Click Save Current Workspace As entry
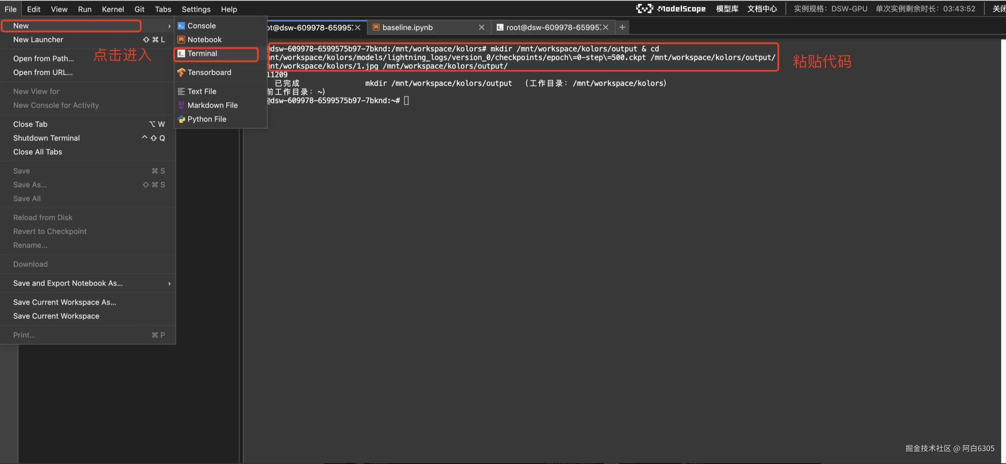The height and width of the screenshot is (464, 1006). point(64,302)
